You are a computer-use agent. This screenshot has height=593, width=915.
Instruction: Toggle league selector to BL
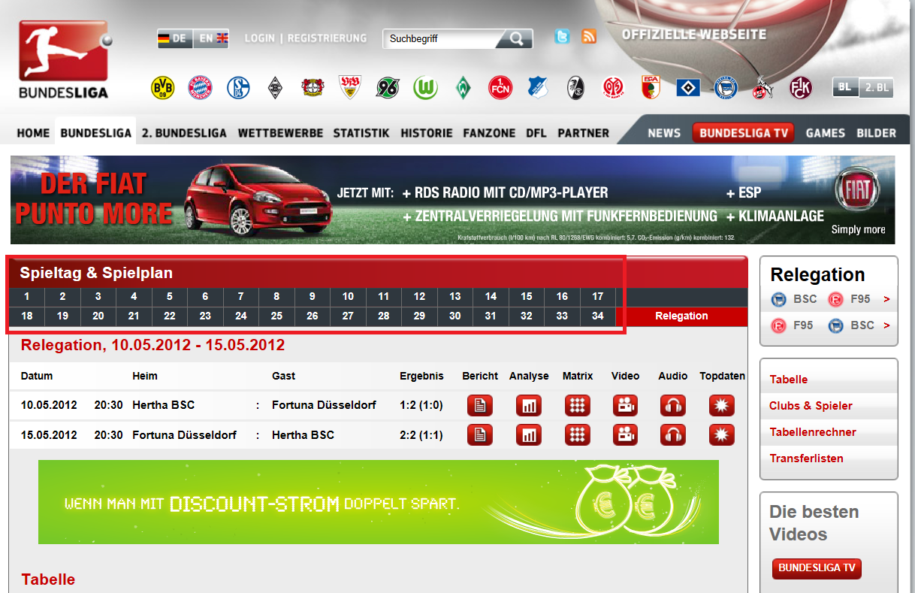(845, 87)
